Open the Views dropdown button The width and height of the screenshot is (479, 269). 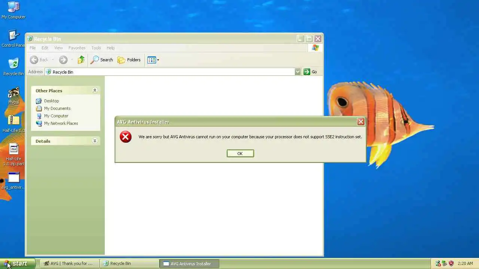click(x=153, y=60)
